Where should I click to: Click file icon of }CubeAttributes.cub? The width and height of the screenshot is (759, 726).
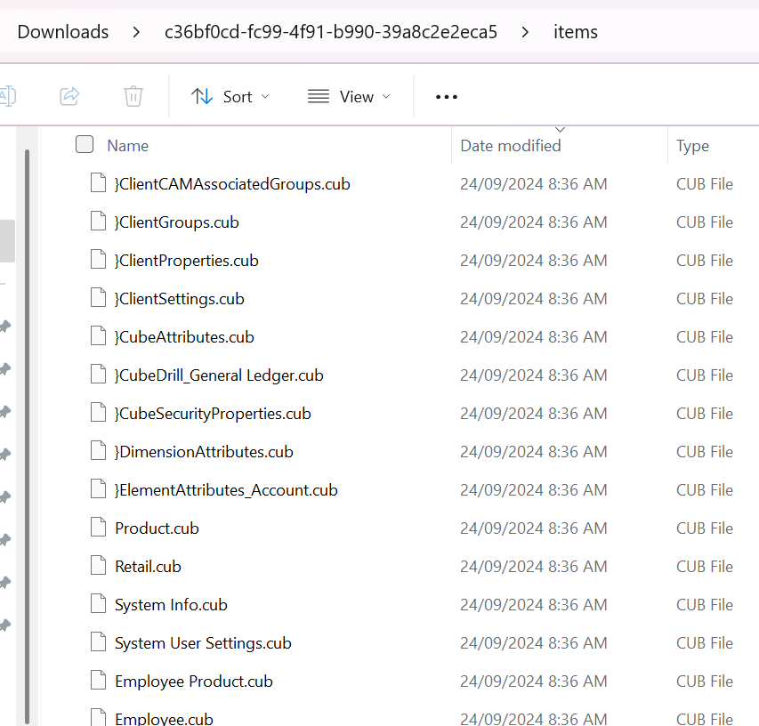[98, 336]
